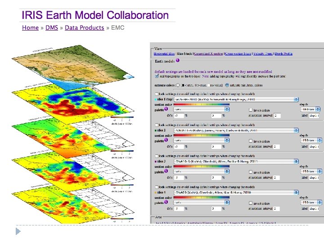Click the slice 4 section color bar

point(201,198)
